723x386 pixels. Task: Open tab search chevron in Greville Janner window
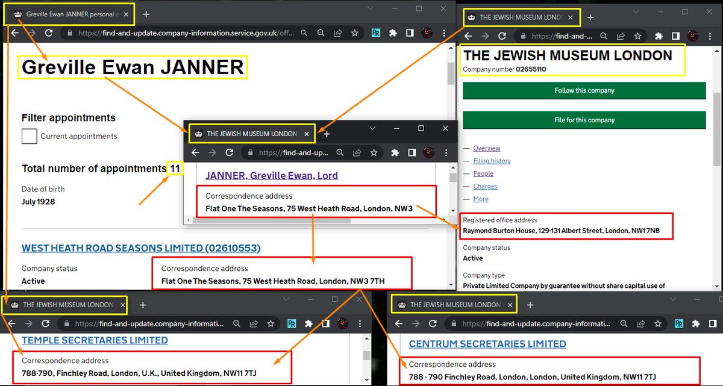(x=371, y=8)
